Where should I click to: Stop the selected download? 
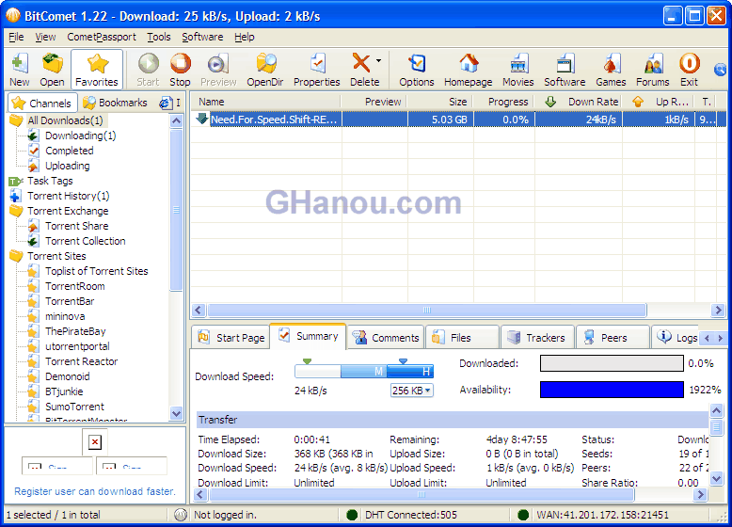(x=180, y=70)
